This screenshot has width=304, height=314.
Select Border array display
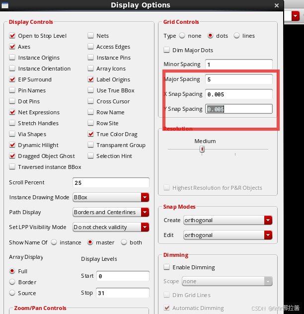pos(12,282)
